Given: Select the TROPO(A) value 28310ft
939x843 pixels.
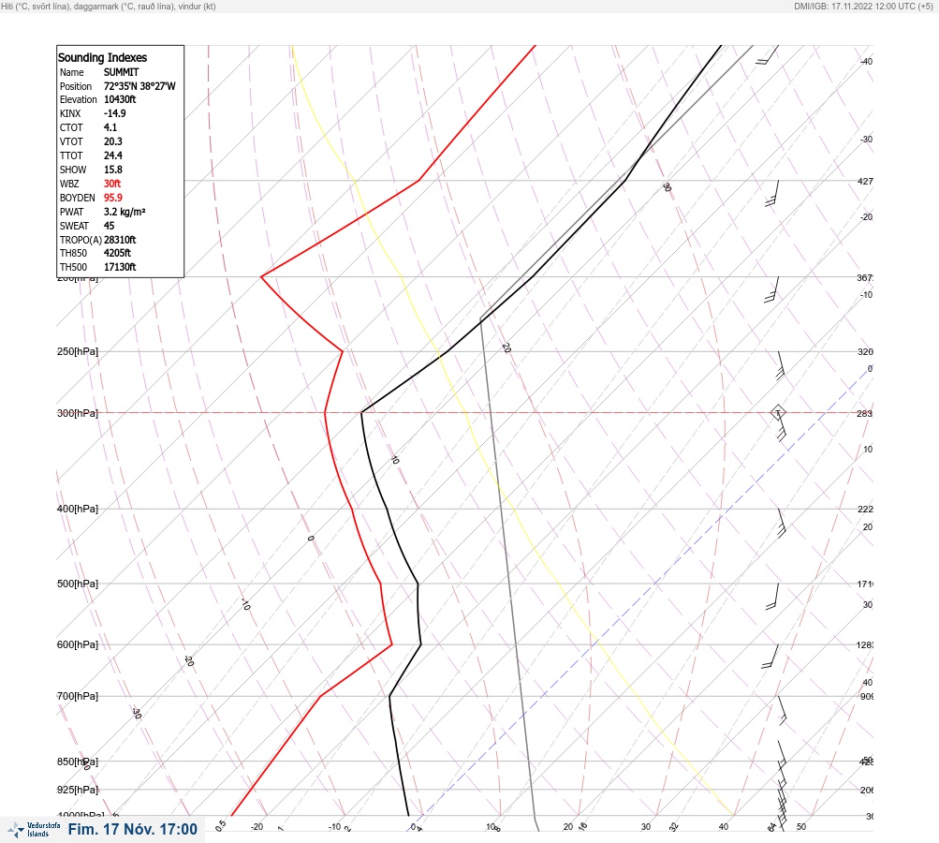Looking at the screenshot, I should coord(120,240).
